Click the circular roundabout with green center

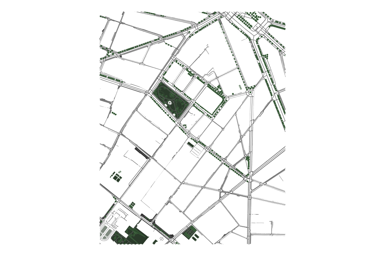pos(250,92)
